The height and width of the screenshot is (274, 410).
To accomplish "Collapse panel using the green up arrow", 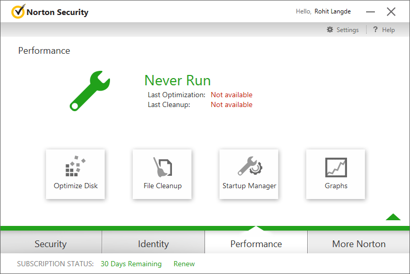I will (x=393, y=217).
